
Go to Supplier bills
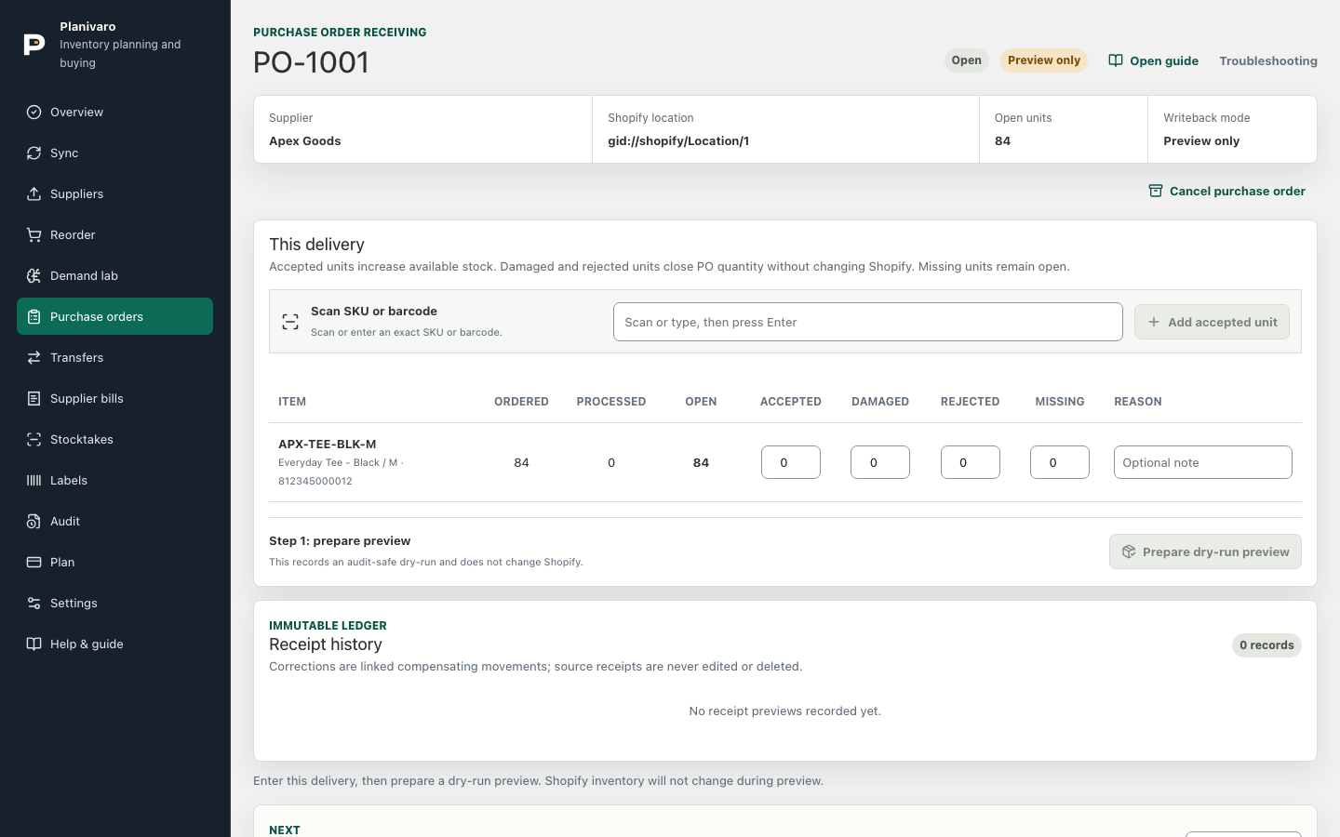click(x=114, y=398)
